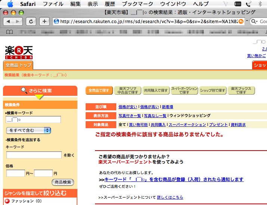Click the 全商品で探す button

coord(99,91)
